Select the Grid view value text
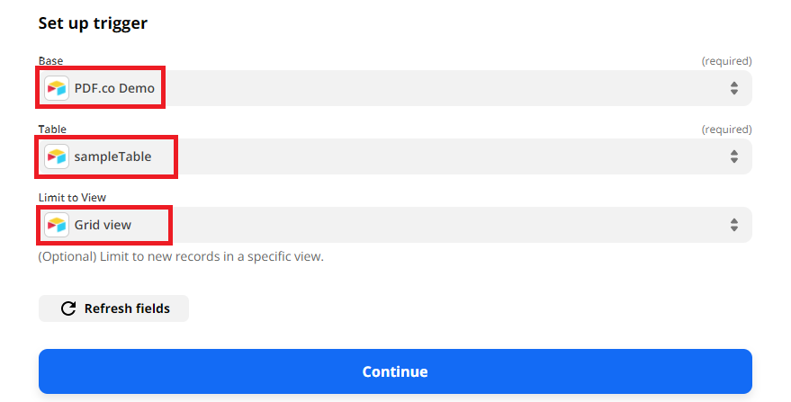The height and width of the screenshot is (402, 791). [103, 225]
